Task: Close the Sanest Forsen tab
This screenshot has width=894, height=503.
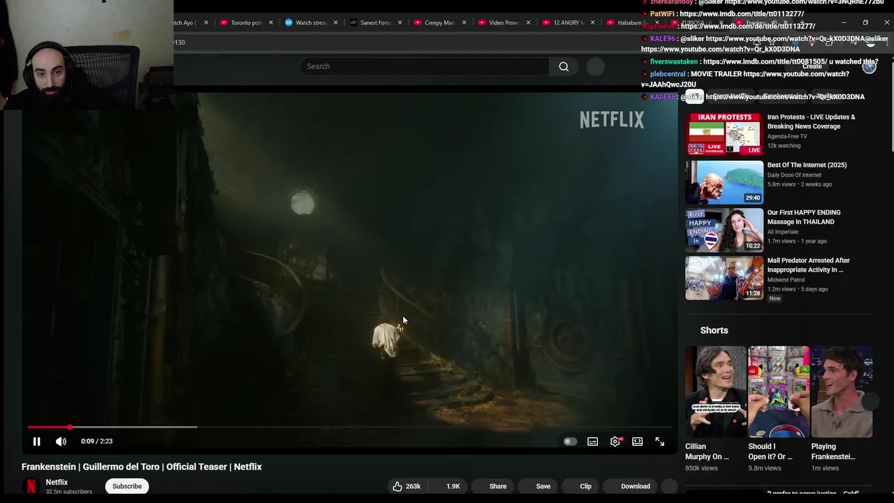Action: [x=400, y=22]
